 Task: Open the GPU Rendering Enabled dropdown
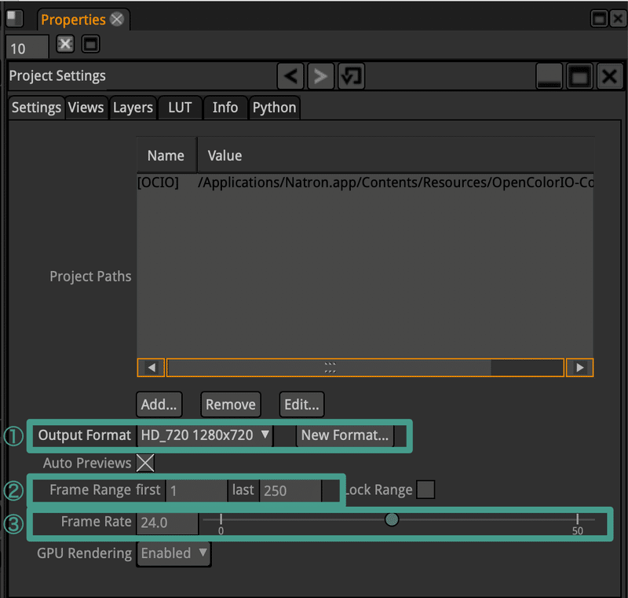click(173, 553)
